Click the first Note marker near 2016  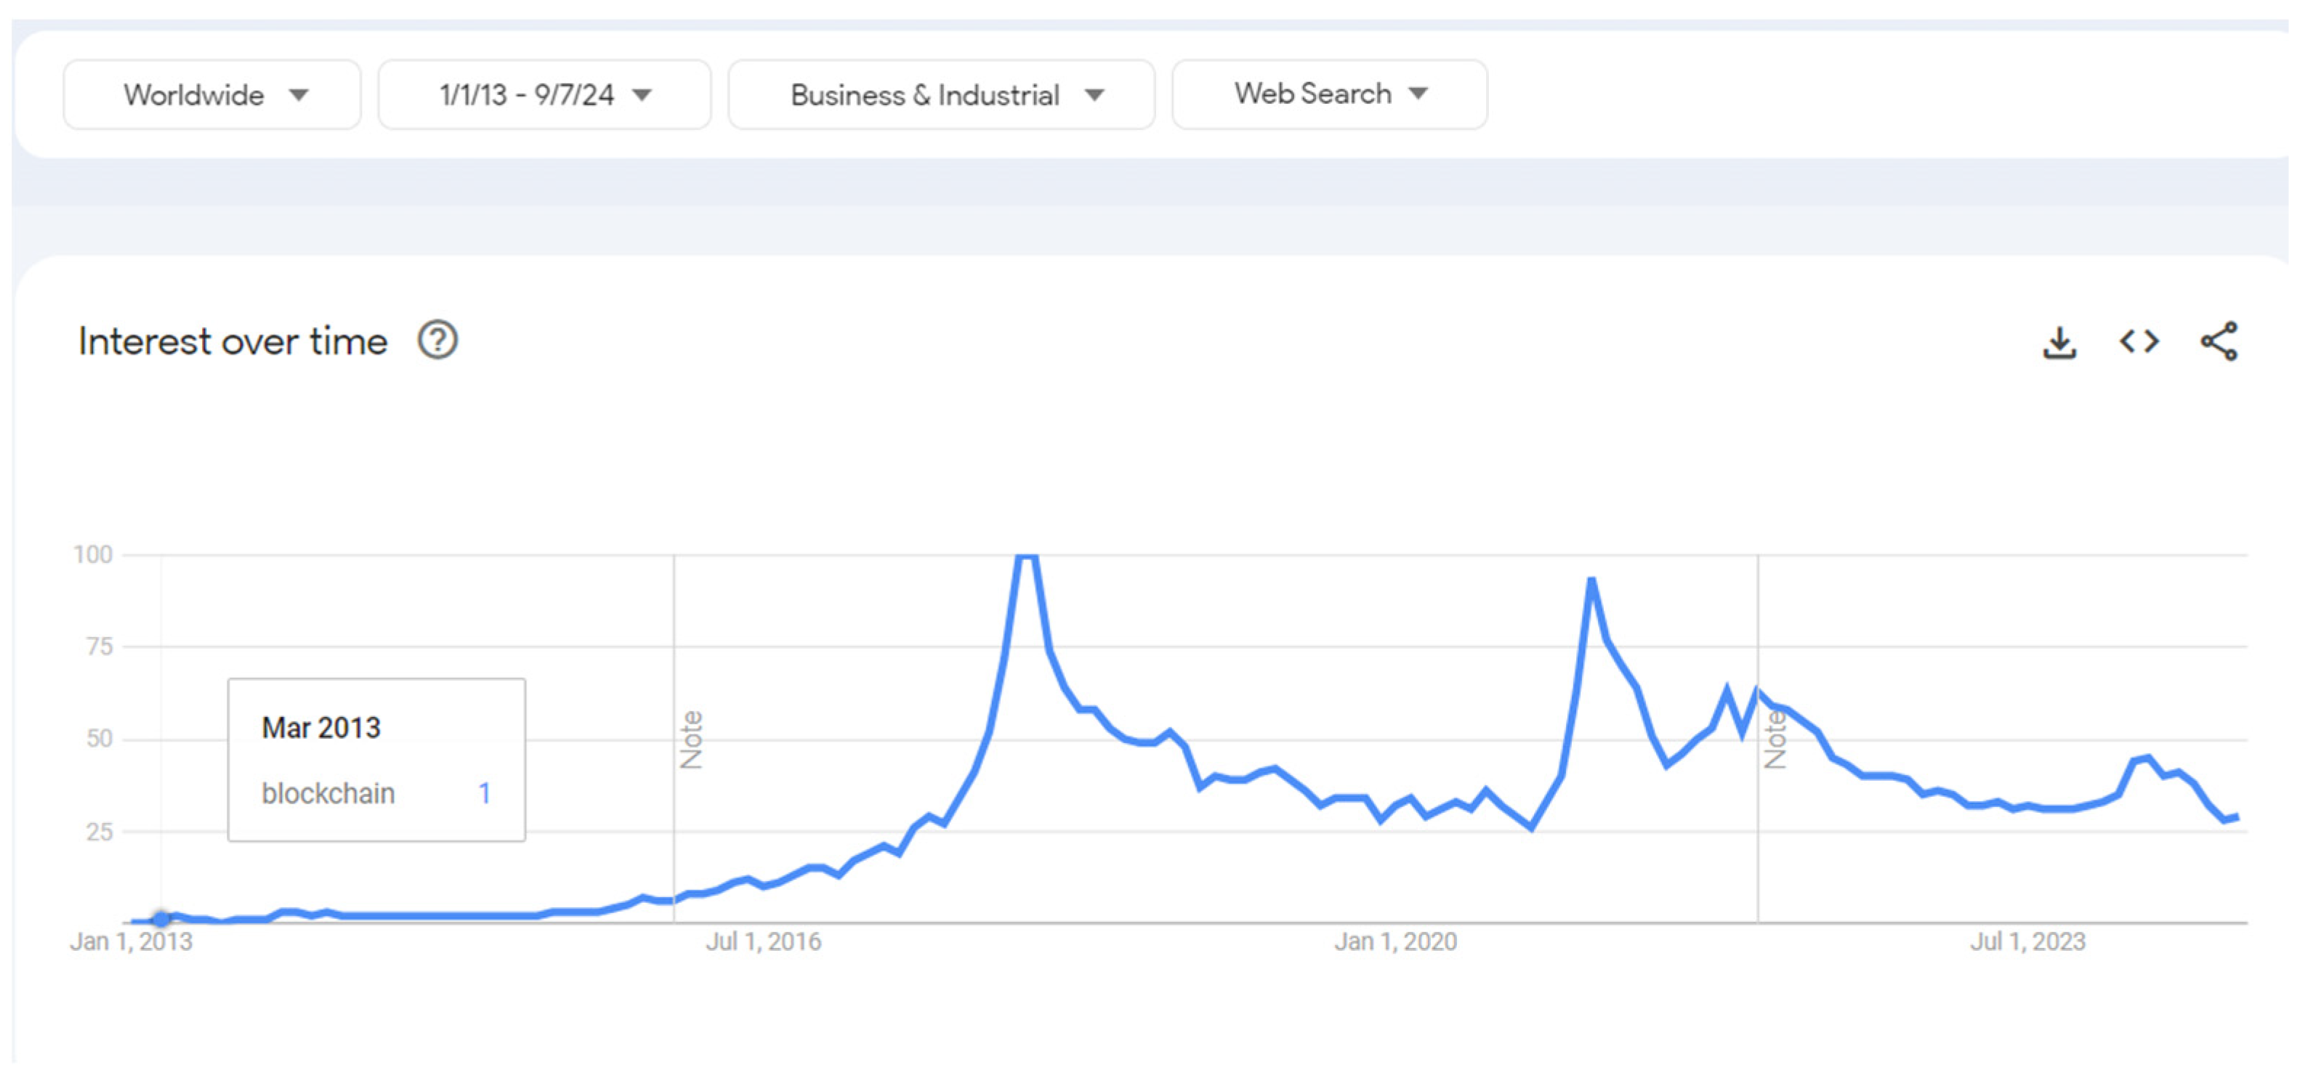click(691, 740)
